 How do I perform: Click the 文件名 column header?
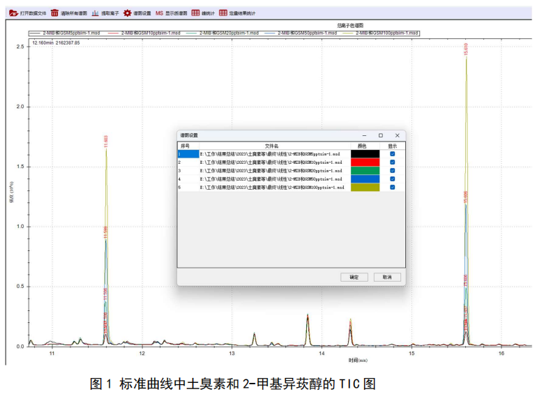click(x=271, y=146)
